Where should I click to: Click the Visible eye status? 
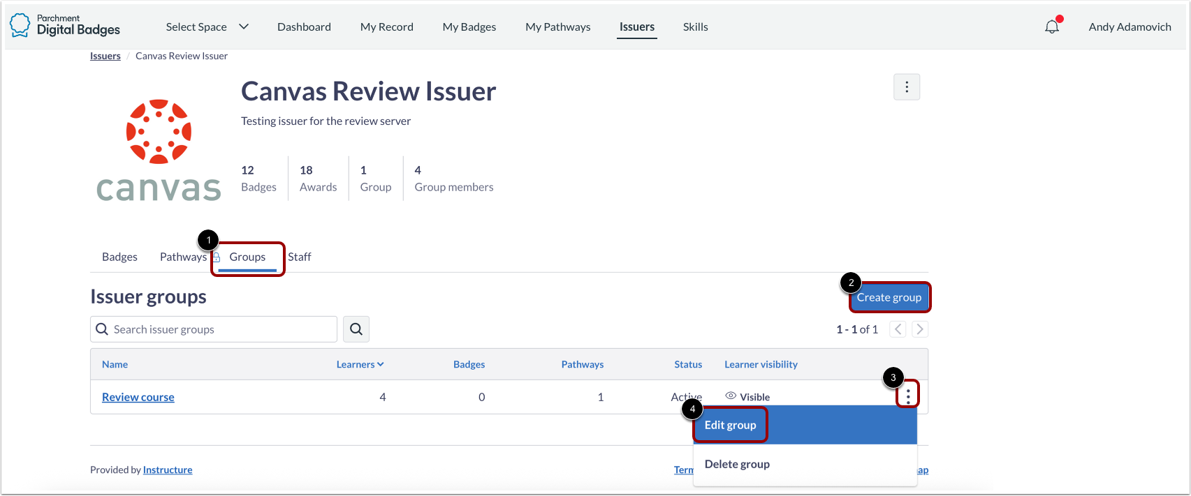click(x=747, y=396)
